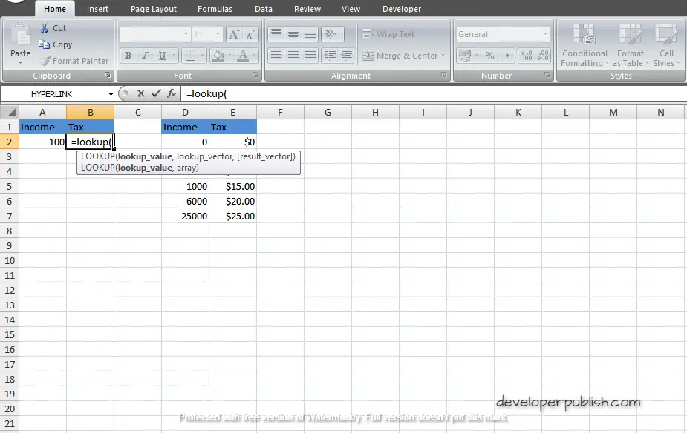Viewport: 687px width, 433px height.
Task: Select the Format Painter brush
Action: [x=45, y=61]
